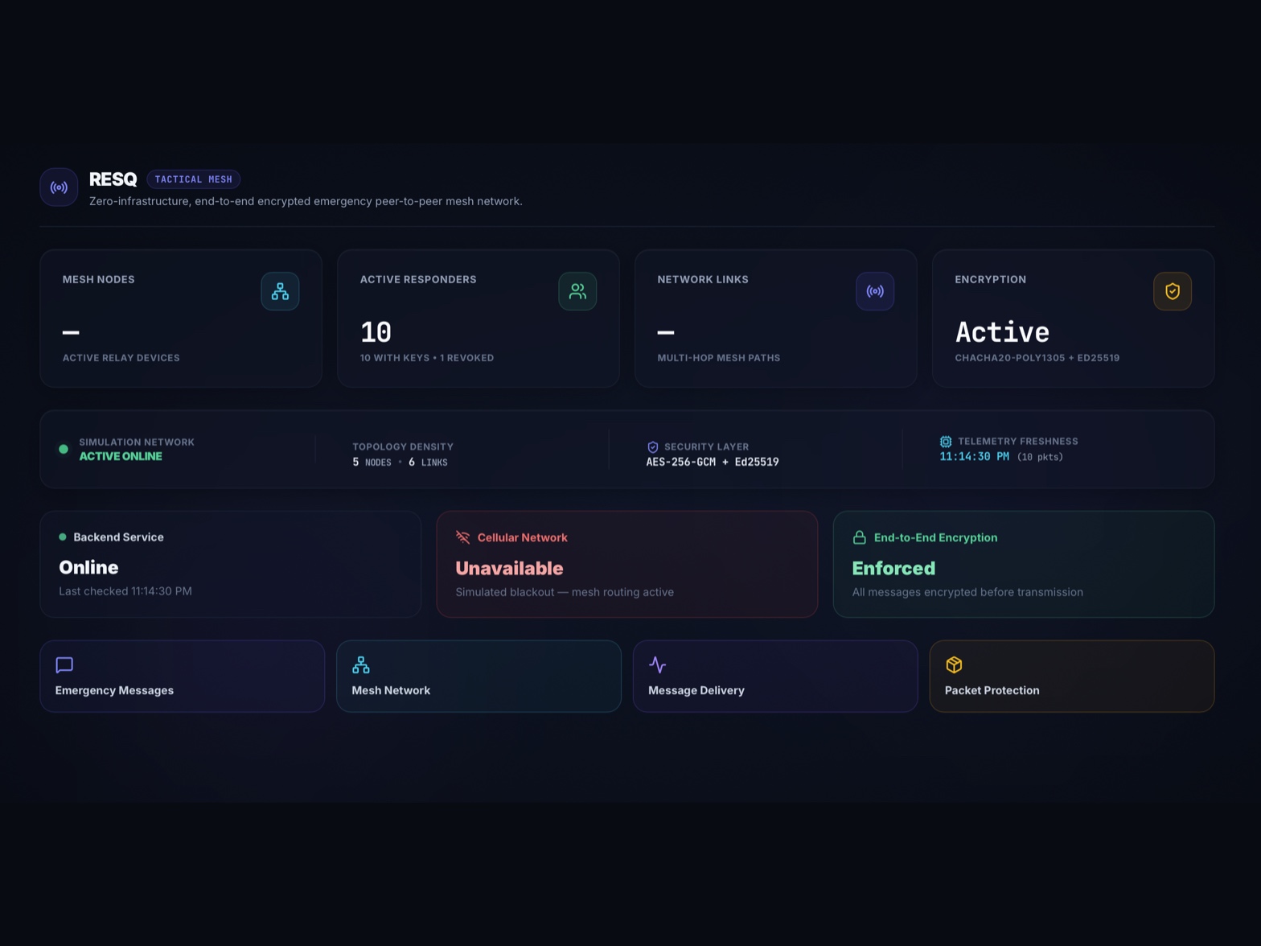Click '10 WITH KEYS • 1 REVOKED' text

click(427, 358)
